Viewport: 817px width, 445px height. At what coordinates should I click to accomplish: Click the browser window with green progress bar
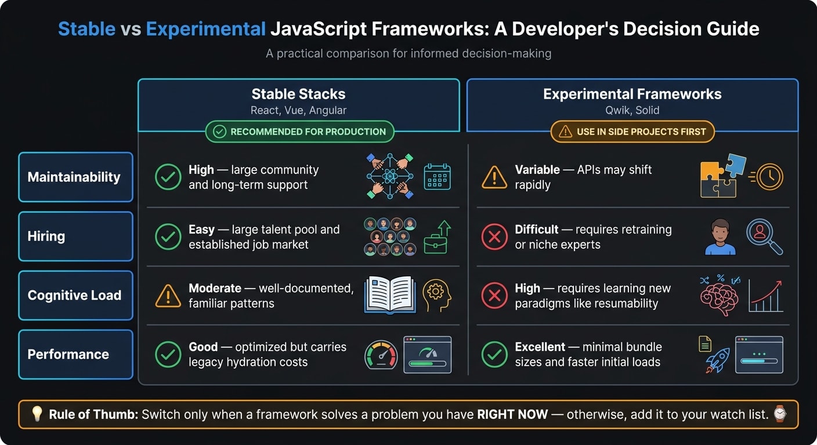[428, 355]
